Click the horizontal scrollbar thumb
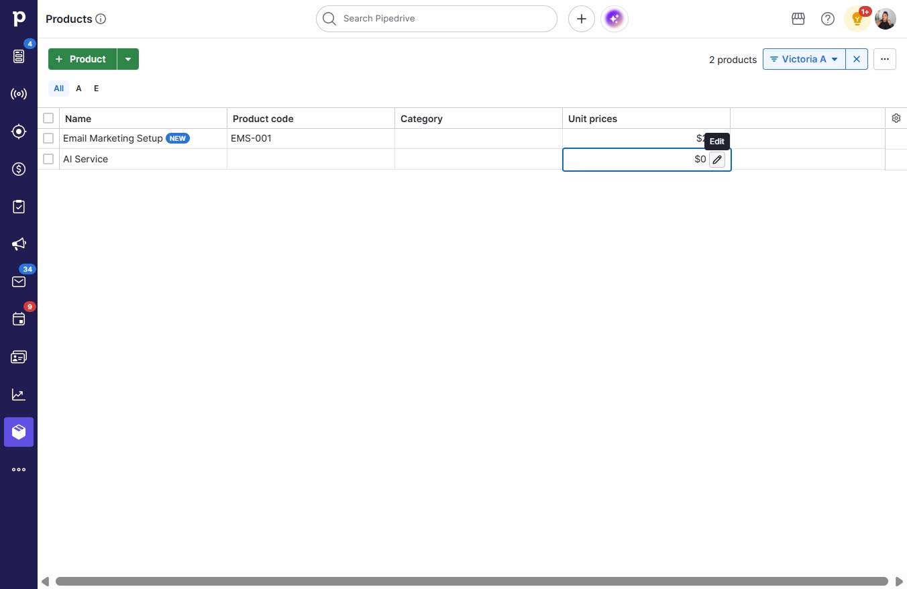The height and width of the screenshot is (589, 907). pyautogui.click(x=472, y=582)
